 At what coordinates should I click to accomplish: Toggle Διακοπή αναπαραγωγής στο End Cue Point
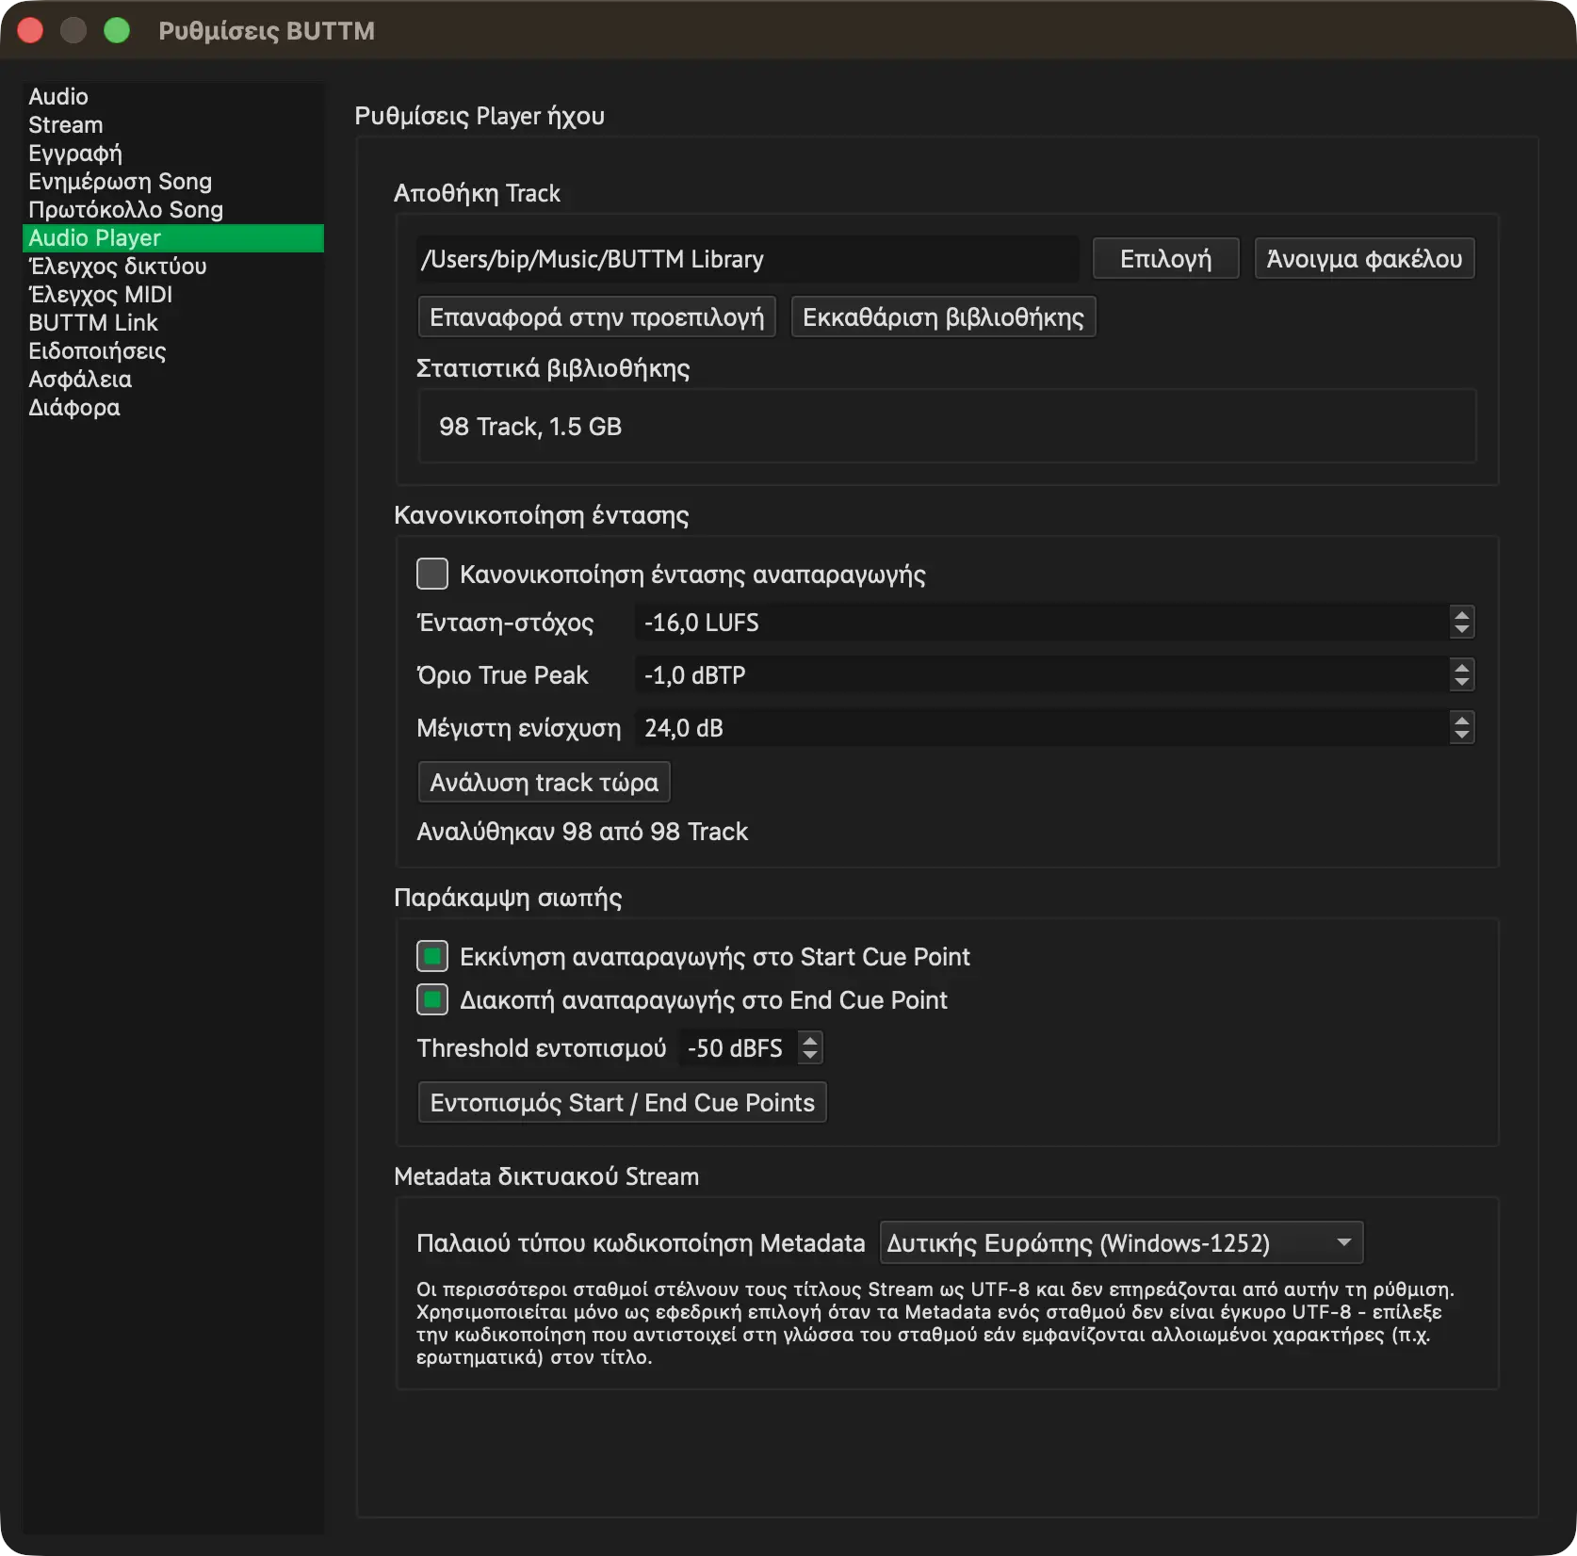432,999
